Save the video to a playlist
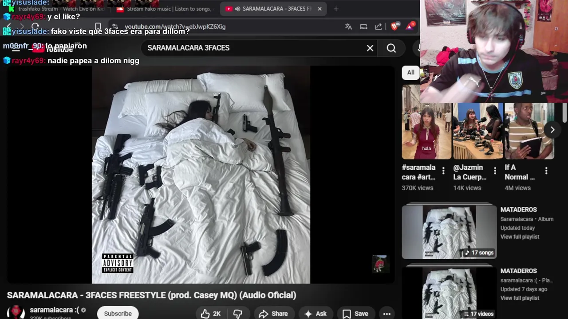 coord(355,314)
